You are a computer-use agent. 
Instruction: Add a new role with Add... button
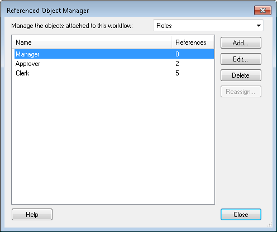[241, 43]
